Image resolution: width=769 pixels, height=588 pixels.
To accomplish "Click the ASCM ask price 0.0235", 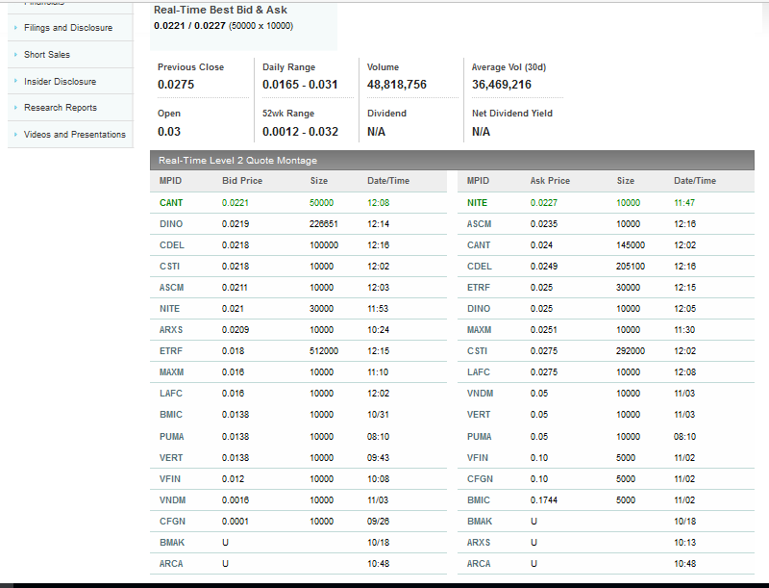I will [x=543, y=224].
